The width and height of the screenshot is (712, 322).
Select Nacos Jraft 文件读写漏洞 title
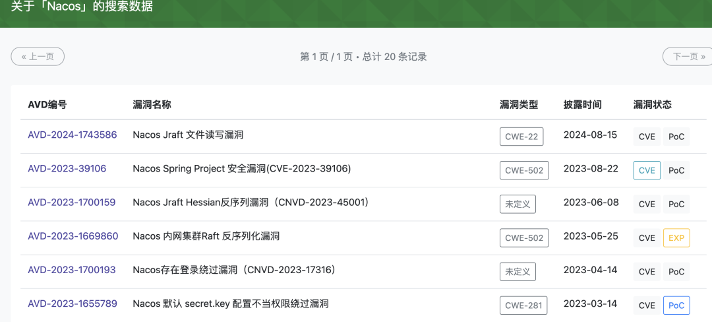click(188, 135)
